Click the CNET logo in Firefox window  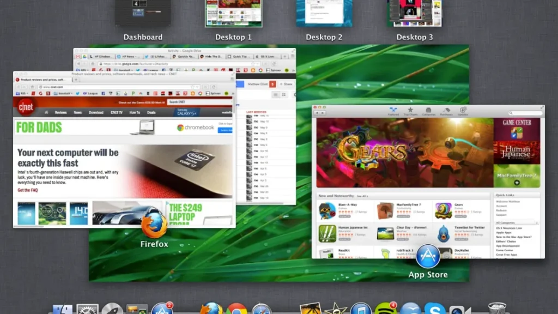click(x=26, y=107)
